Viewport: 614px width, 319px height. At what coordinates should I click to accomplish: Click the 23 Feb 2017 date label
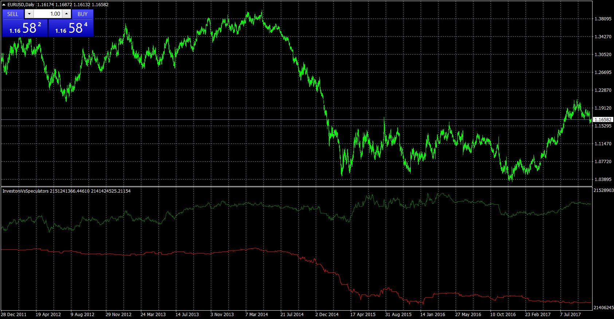tap(538, 314)
